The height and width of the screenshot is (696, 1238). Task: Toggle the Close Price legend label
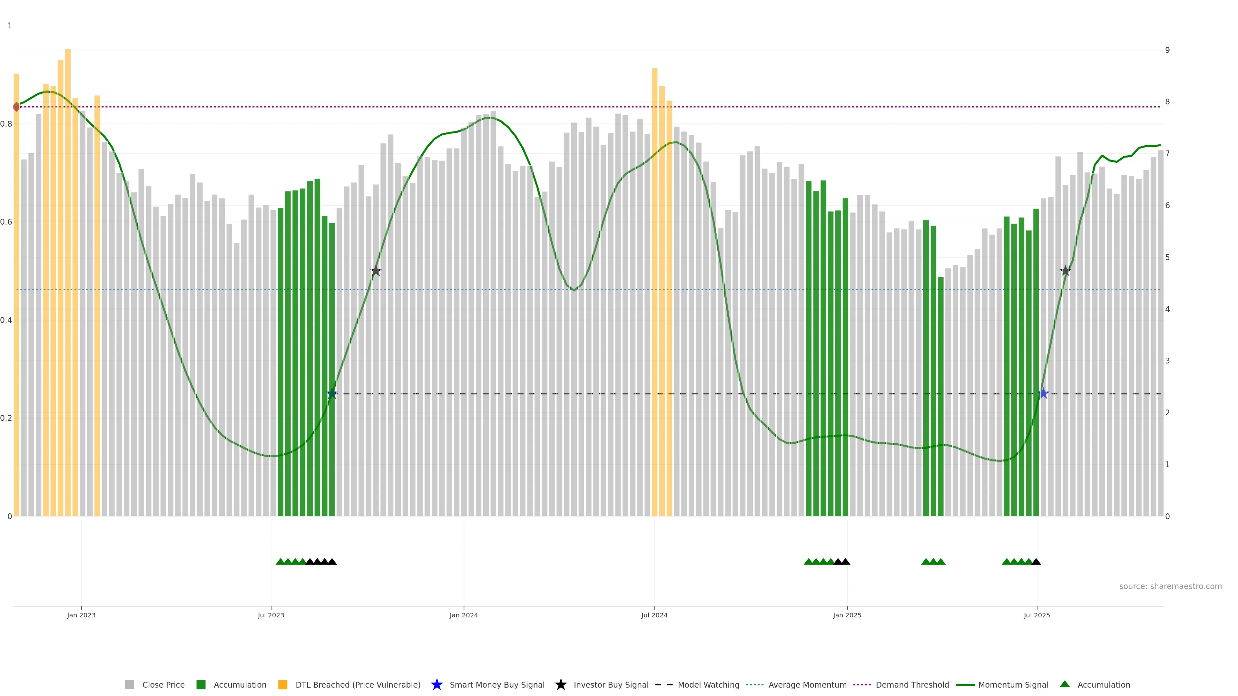pyautogui.click(x=163, y=684)
